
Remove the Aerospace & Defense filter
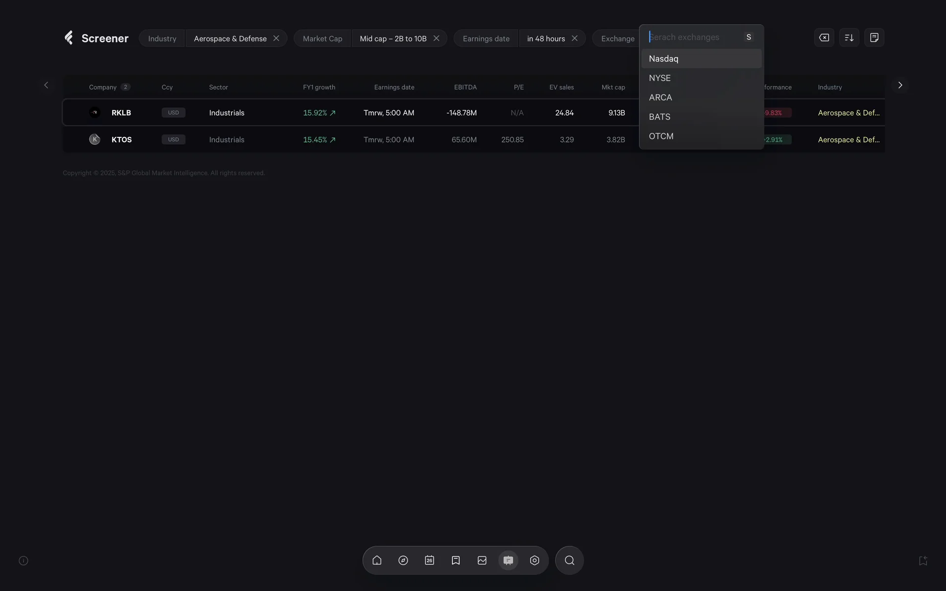(276, 38)
